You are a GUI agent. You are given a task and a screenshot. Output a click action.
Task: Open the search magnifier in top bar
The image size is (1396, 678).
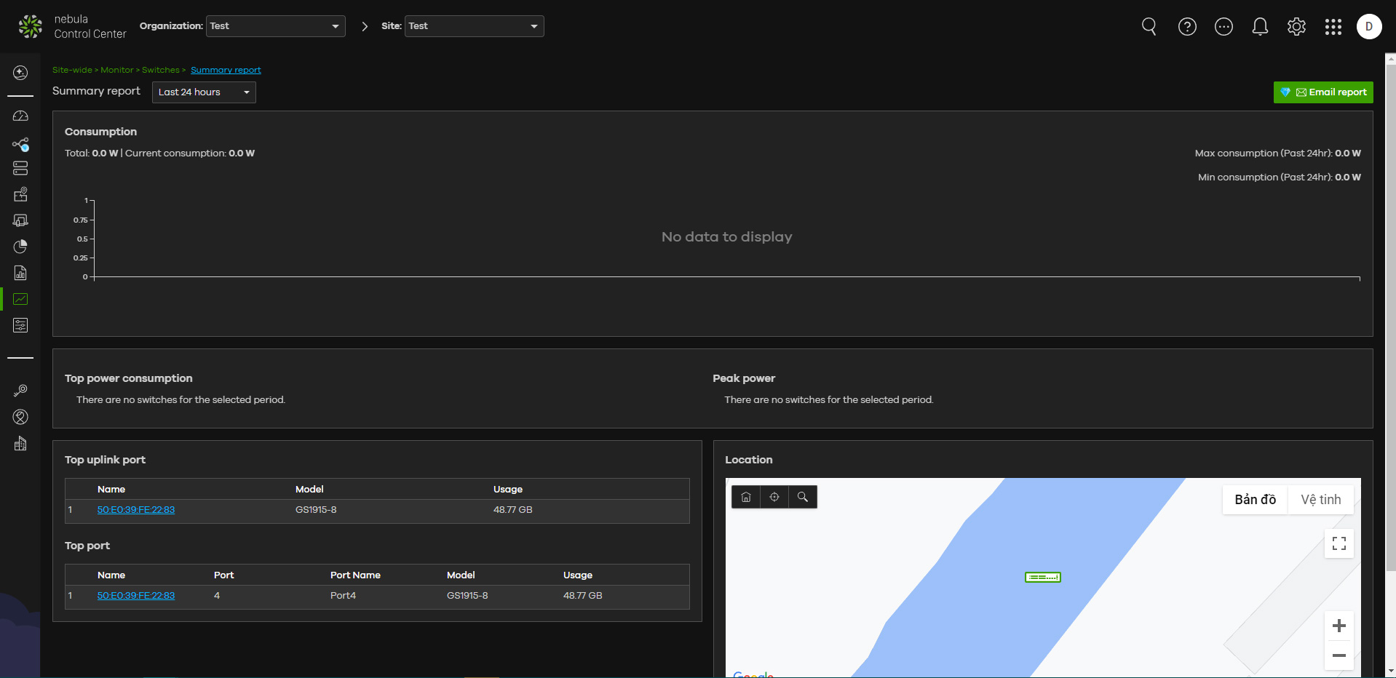click(x=1149, y=27)
